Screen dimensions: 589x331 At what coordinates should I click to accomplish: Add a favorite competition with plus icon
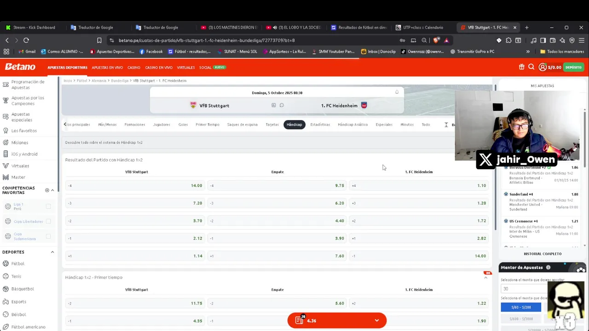[x=47, y=190]
